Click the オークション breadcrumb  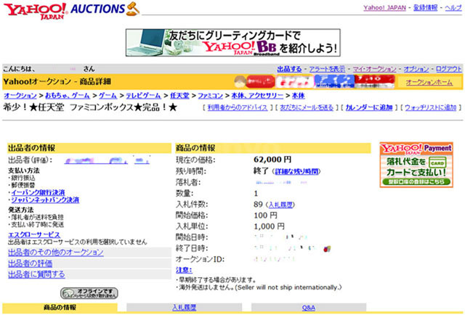(x=20, y=95)
